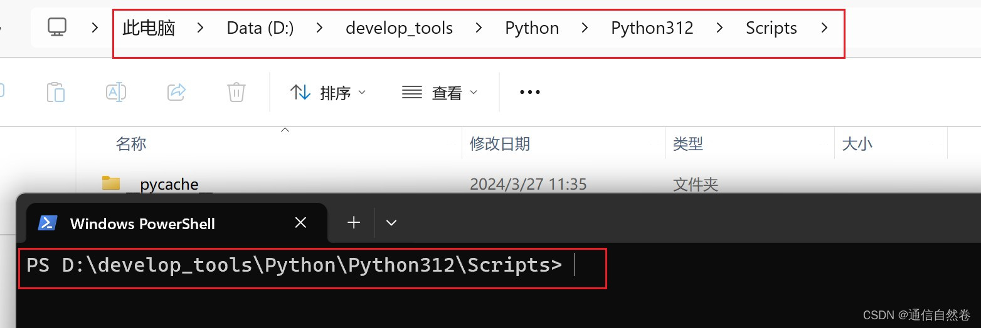Select Scripts breadcrumb segment

(x=772, y=28)
